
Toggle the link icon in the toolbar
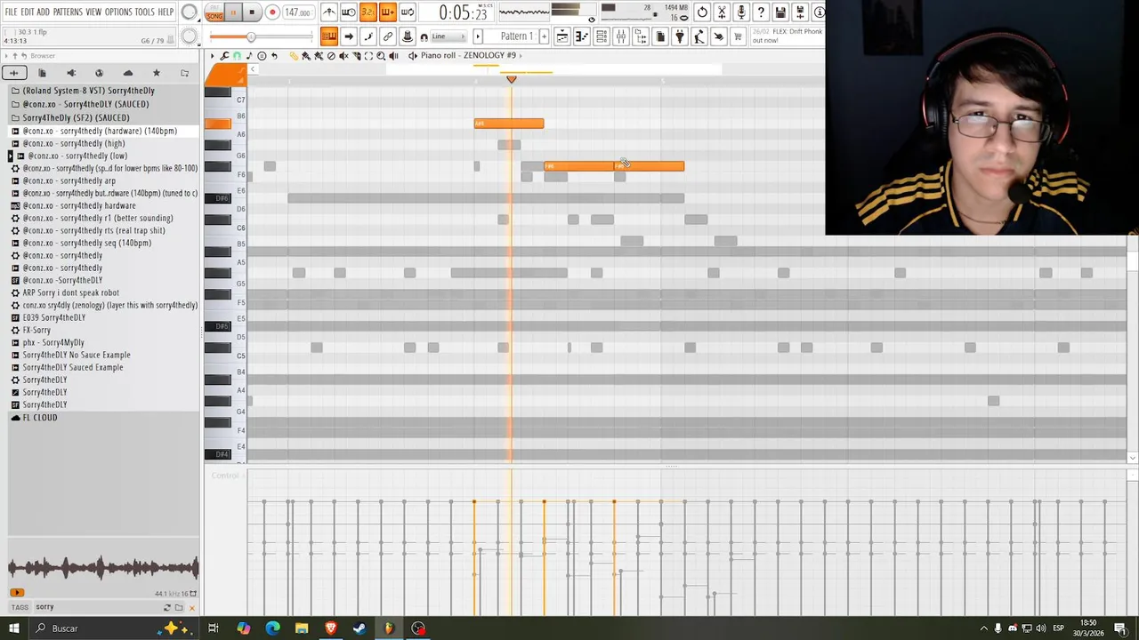tap(388, 36)
